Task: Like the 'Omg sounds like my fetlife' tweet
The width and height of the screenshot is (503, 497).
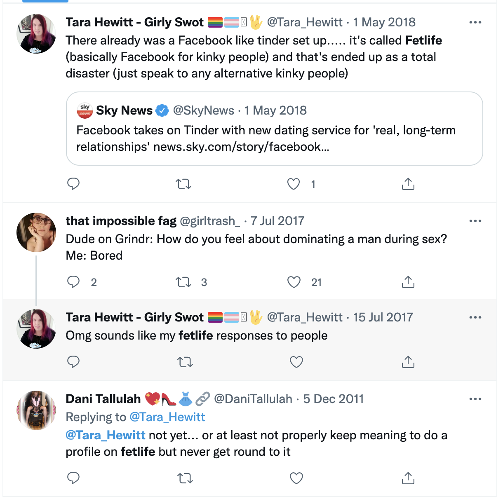Action: [296, 362]
